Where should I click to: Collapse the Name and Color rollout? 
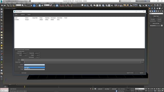(156, 24)
